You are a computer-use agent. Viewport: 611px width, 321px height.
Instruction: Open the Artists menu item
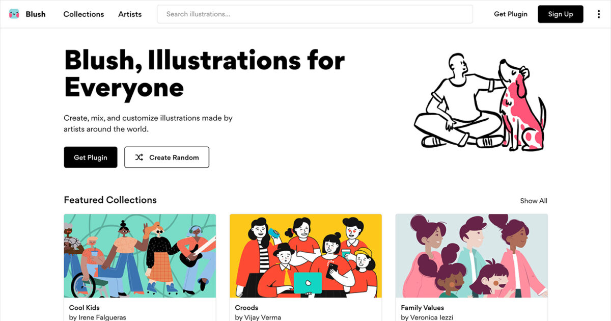tap(130, 14)
